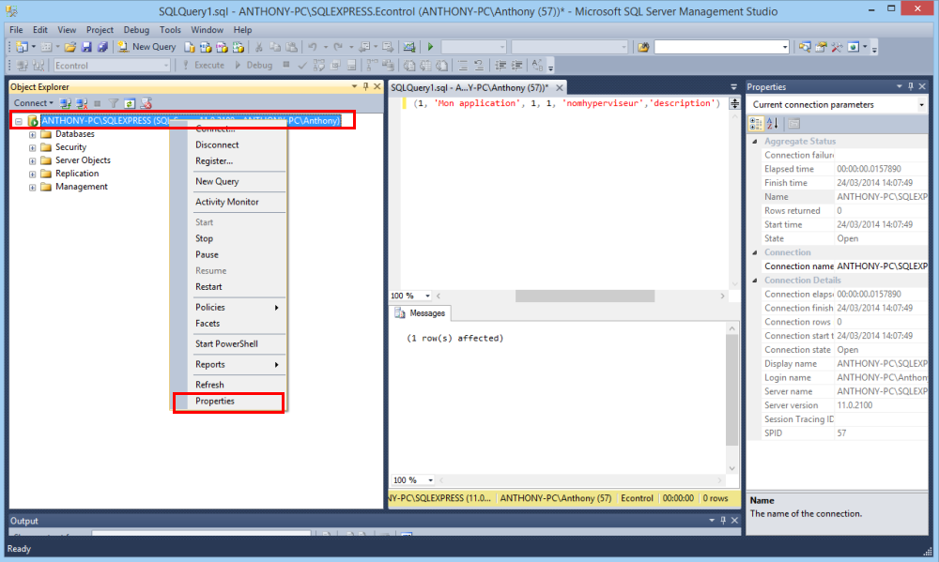
Task: Click the Alphabetical sort icon in Properties
Action: [773, 123]
